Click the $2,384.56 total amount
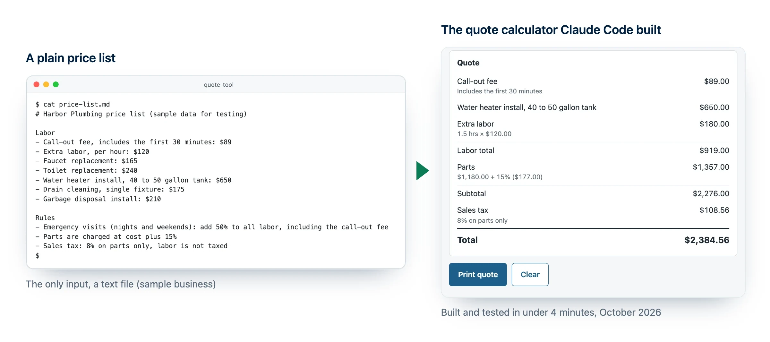This screenshot has width=770, height=342. coord(707,240)
